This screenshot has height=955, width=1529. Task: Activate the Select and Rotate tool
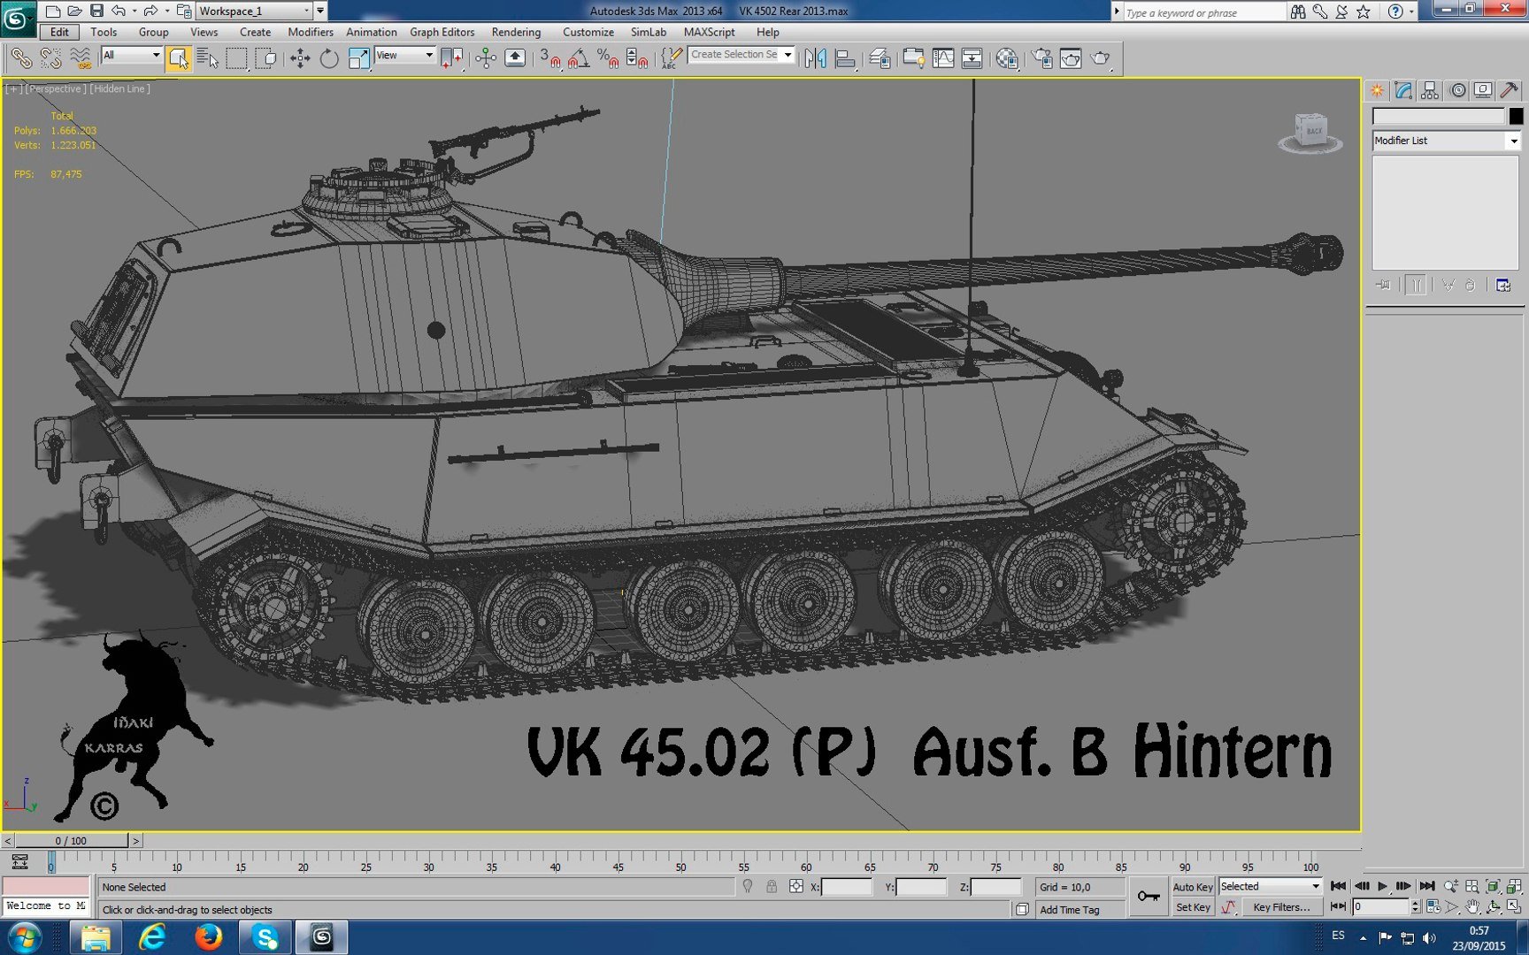[329, 59]
